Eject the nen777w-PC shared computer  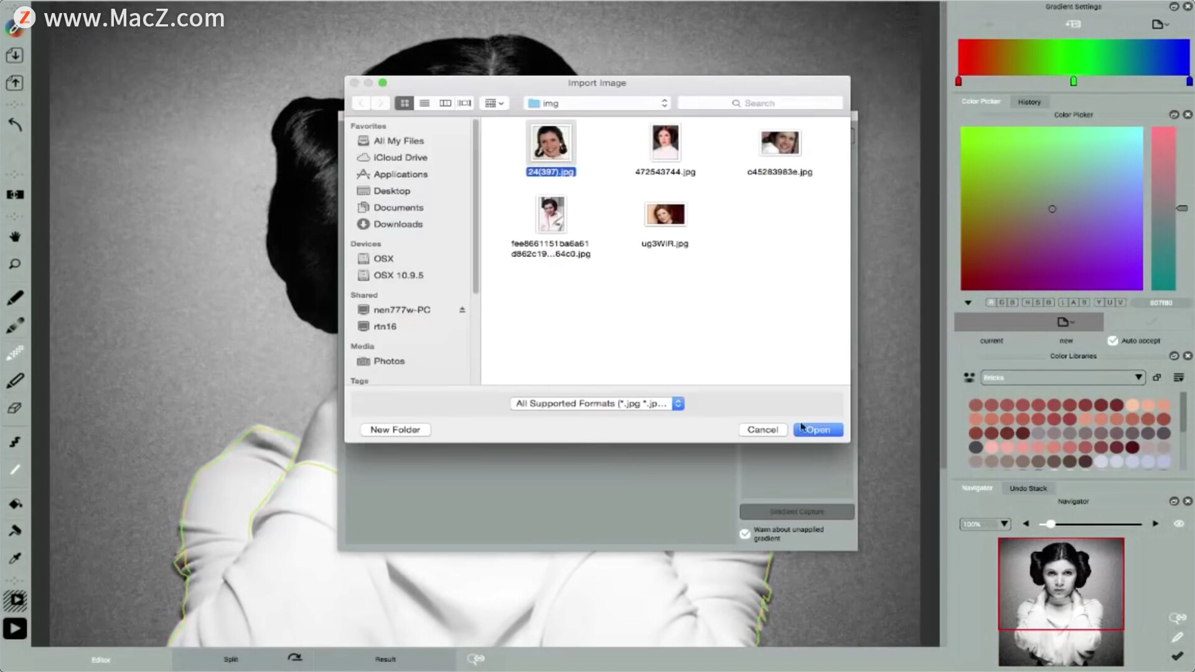click(462, 310)
